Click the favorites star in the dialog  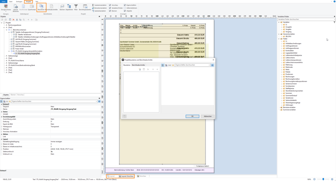[x=173, y=65]
